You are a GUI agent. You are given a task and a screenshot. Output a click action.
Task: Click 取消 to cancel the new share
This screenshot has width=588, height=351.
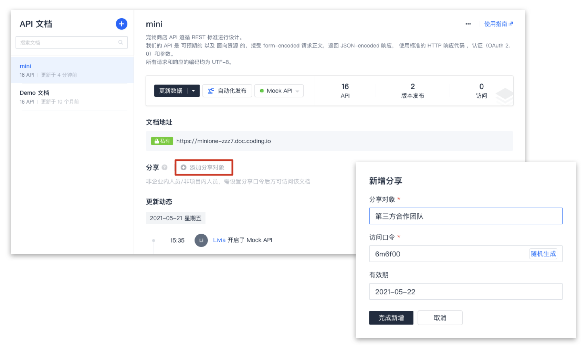coord(440,318)
